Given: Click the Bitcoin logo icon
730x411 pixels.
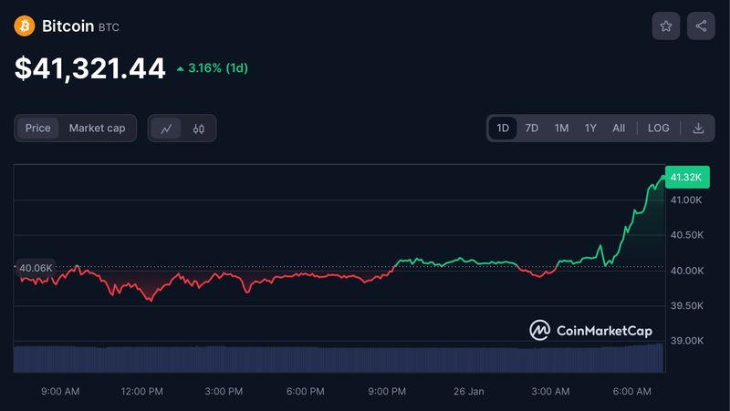Looking at the screenshot, I should [x=24, y=26].
